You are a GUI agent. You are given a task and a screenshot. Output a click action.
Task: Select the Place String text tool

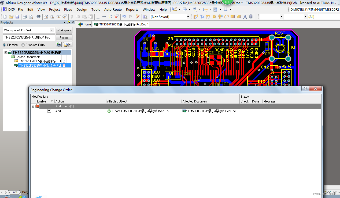click(x=245, y=17)
